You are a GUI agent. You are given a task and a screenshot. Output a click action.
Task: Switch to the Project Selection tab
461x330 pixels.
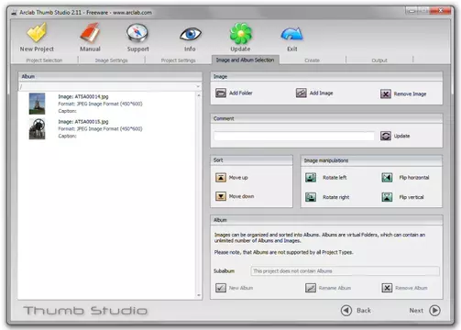coord(44,60)
